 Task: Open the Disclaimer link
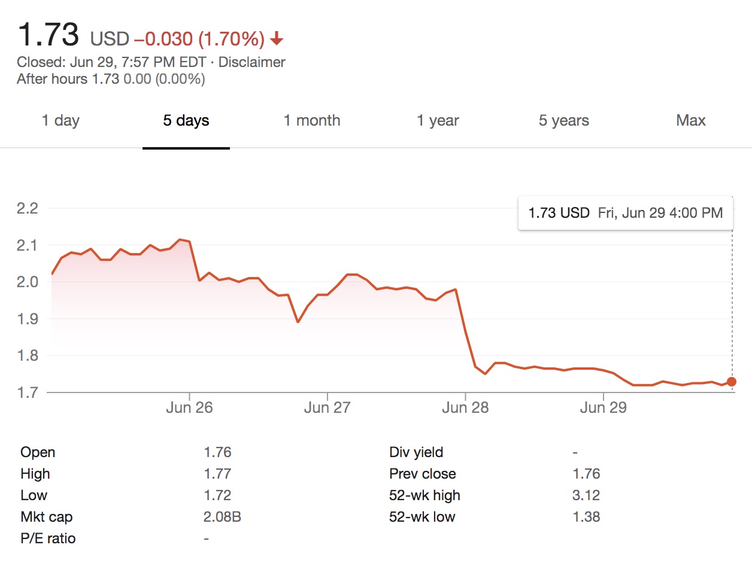pos(251,62)
